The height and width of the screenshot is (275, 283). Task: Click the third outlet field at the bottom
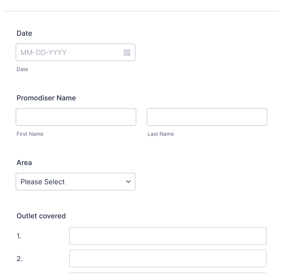coord(168,274)
